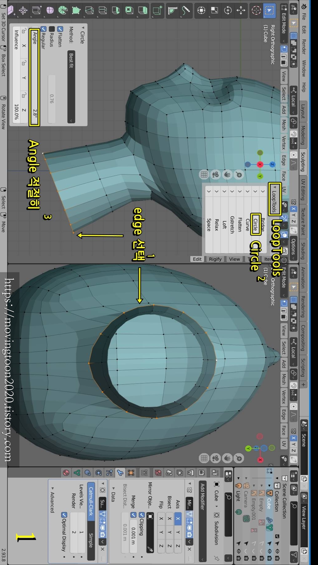Select the Inset Faces tool
Screen dimensions: 318x565
click(x=129, y=11)
